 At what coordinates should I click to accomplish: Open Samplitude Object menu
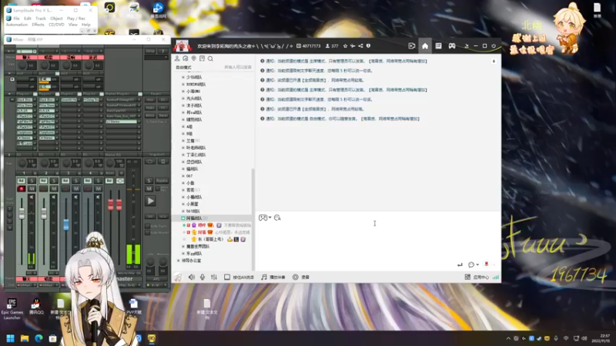[x=56, y=18]
